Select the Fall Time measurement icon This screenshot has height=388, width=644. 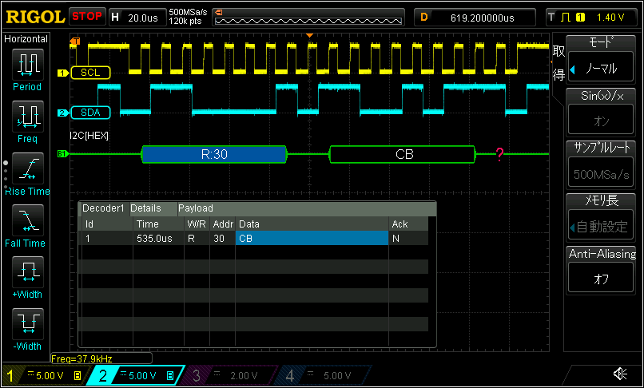point(28,220)
